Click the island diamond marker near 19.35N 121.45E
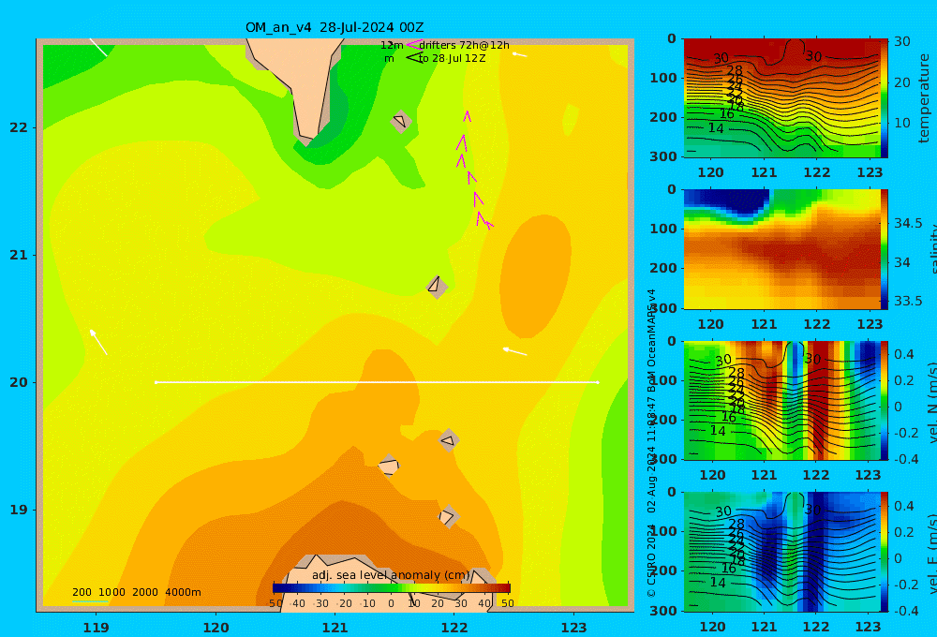Screen dimensions: 937x637 tap(389, 466)
